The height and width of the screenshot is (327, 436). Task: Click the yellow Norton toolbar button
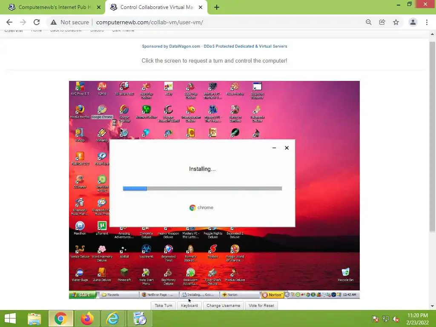tap(273, 295)
